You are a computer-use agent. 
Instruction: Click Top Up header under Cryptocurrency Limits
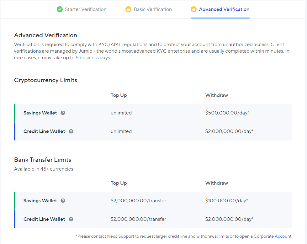[x=119, y=95]
